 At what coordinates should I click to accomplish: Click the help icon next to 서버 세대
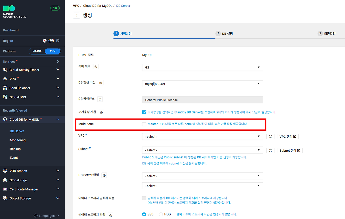96,67
